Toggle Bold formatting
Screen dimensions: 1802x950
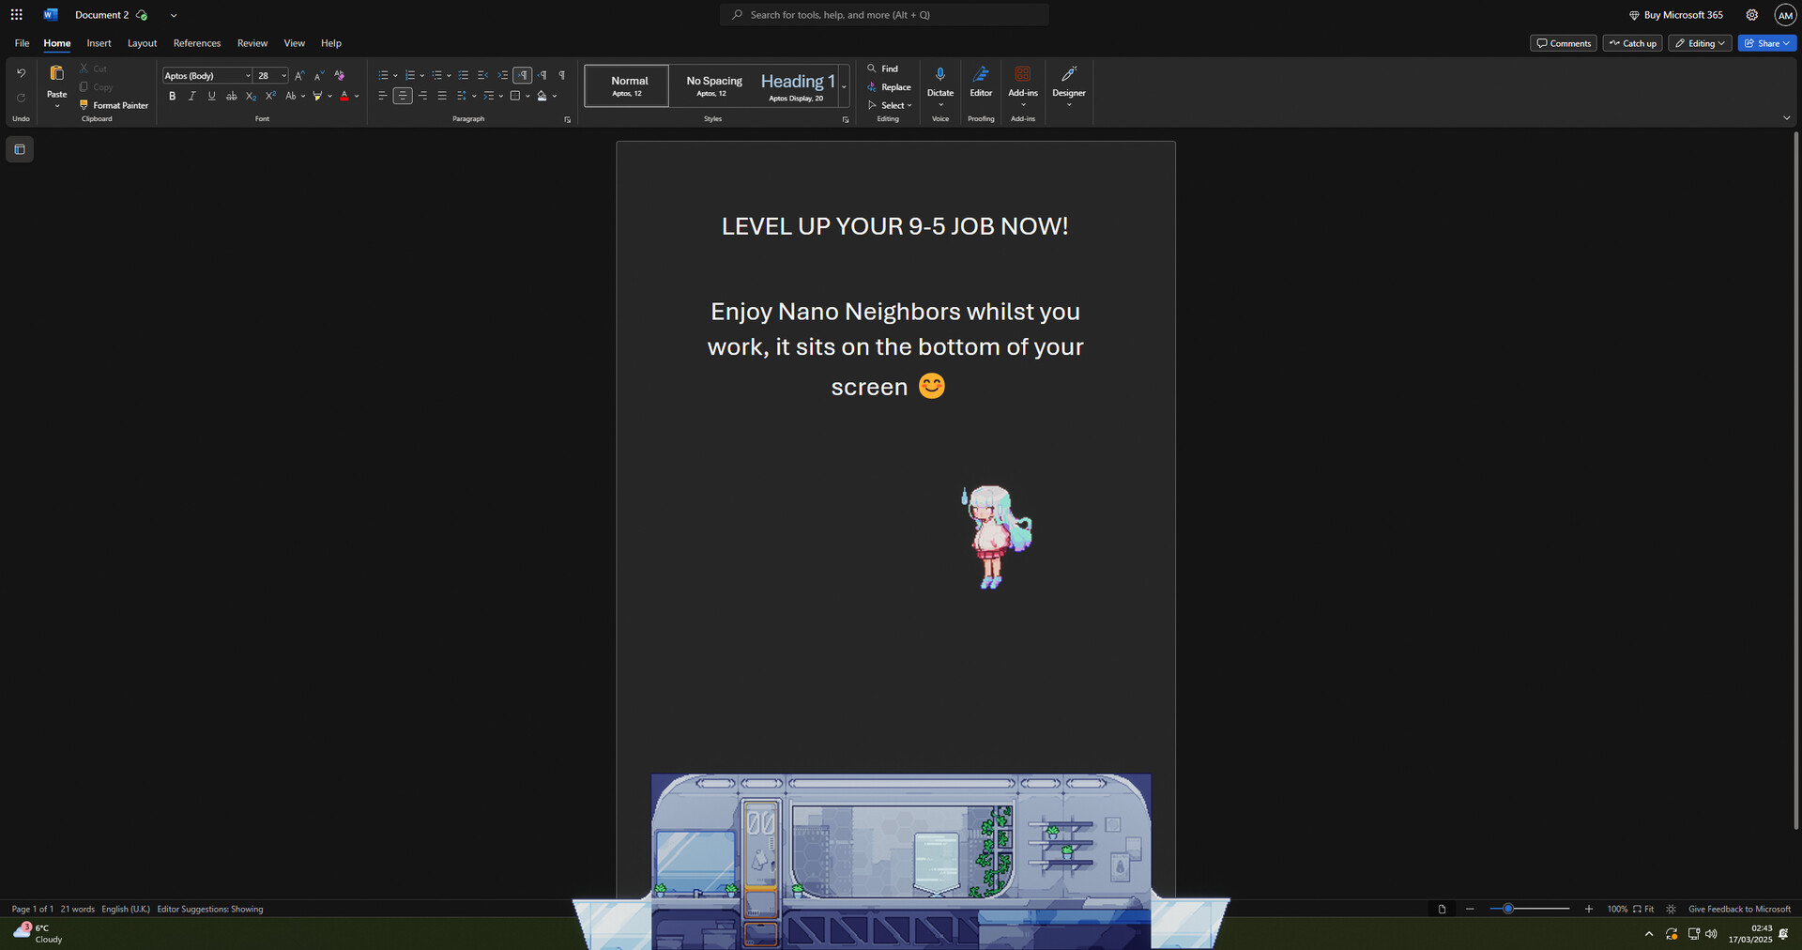tap(173, 96)
